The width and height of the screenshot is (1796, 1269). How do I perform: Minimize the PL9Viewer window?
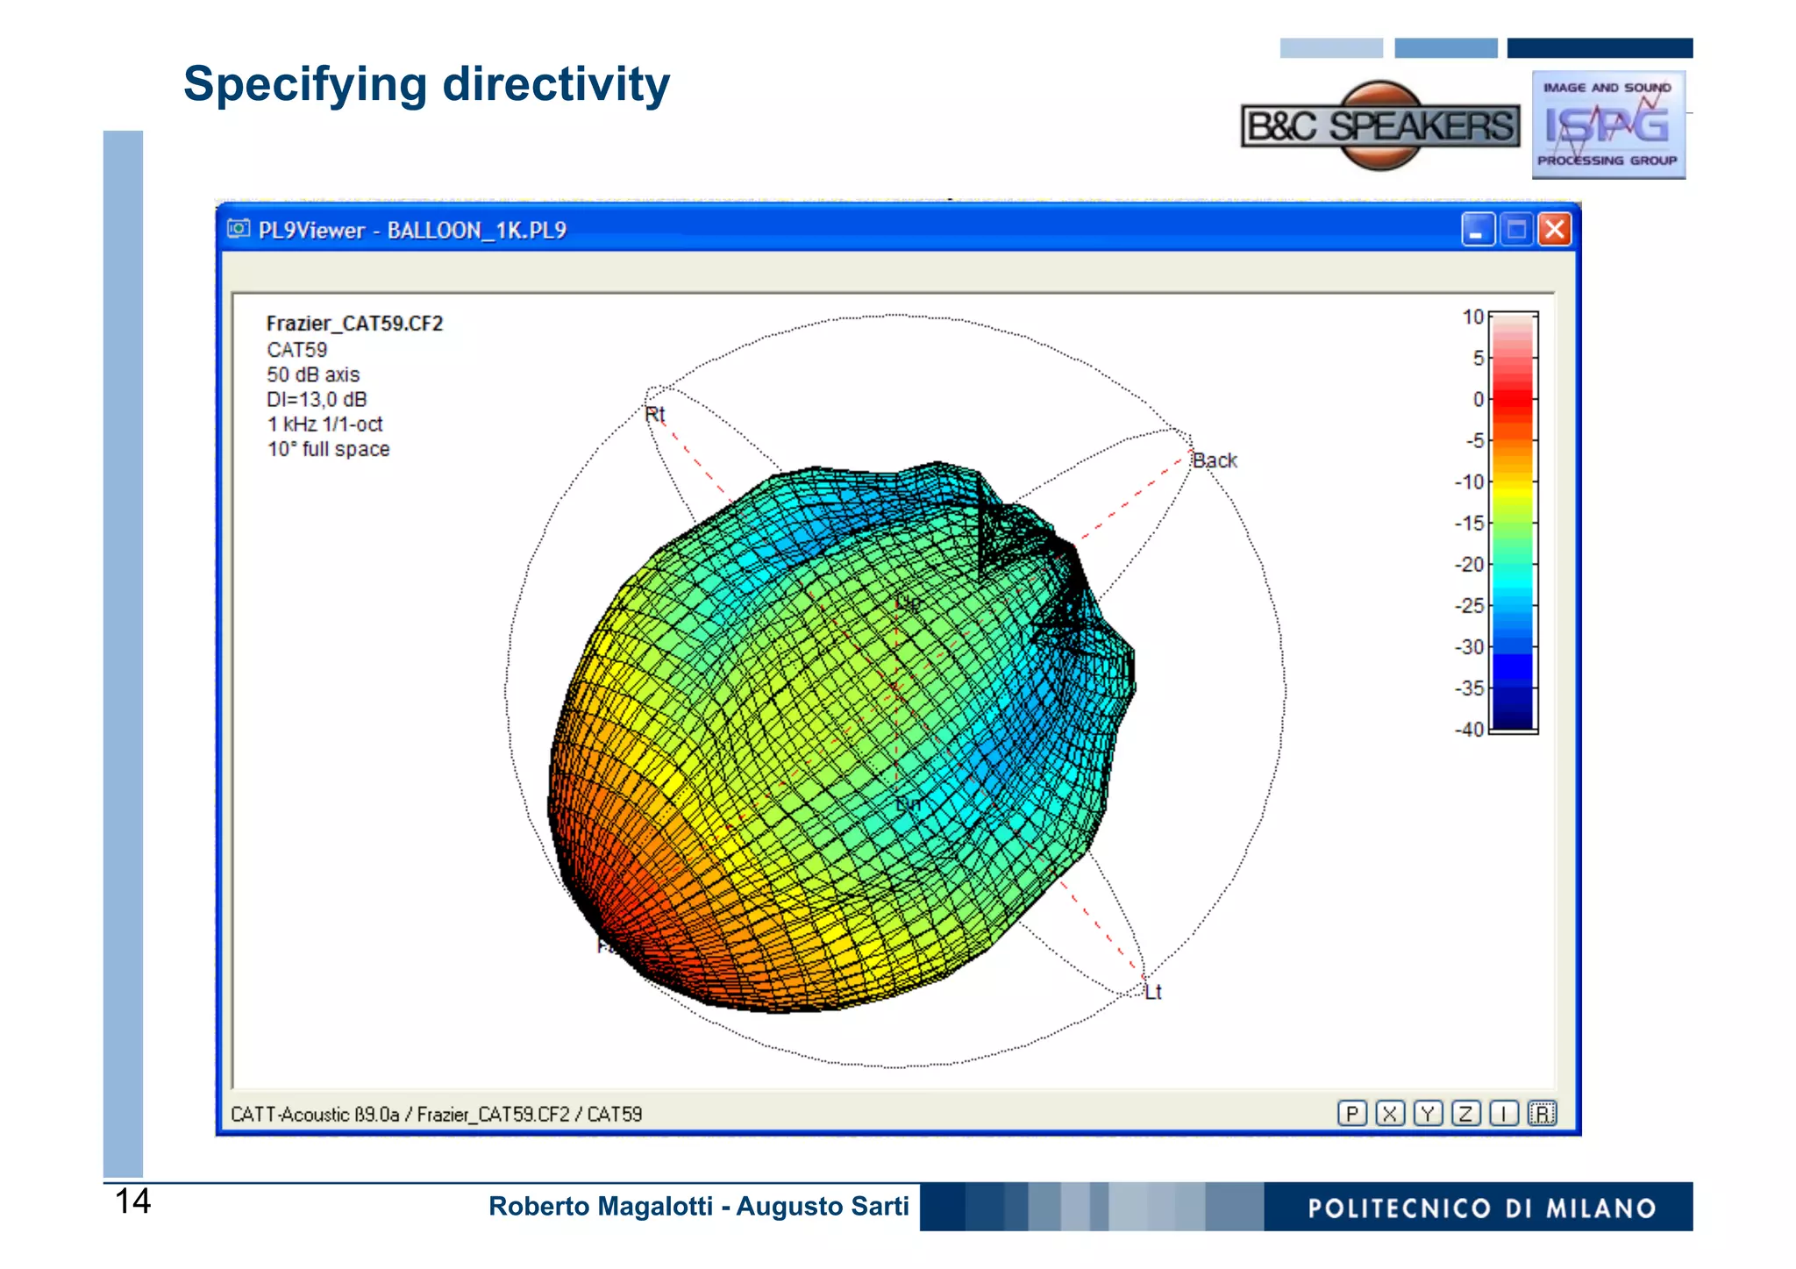point(1478,230)
